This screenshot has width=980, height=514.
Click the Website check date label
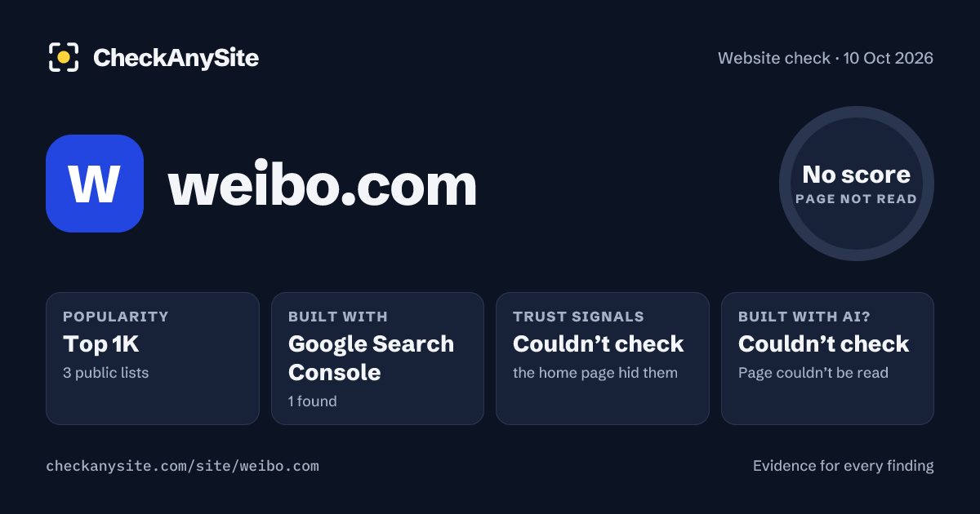click(826, 58)
